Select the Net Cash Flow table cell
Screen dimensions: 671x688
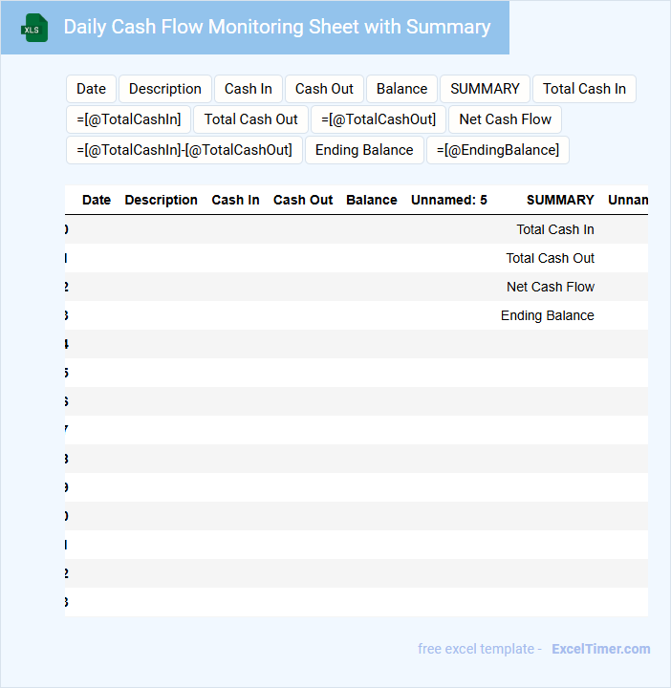click(550, 287)
